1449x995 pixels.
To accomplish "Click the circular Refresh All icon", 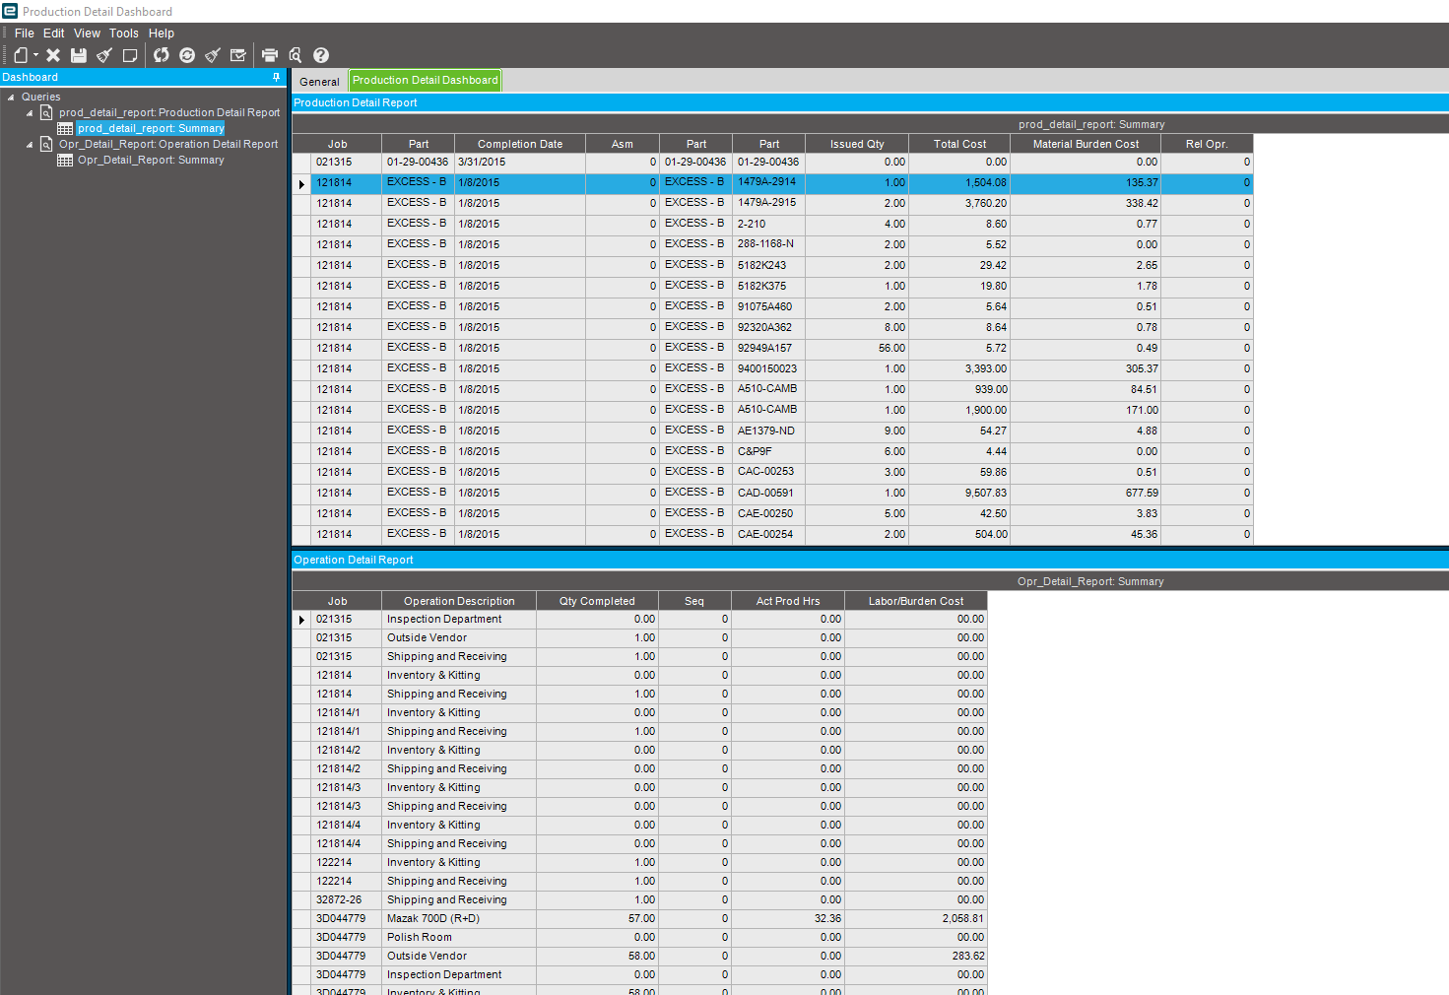I will (187, 55).
